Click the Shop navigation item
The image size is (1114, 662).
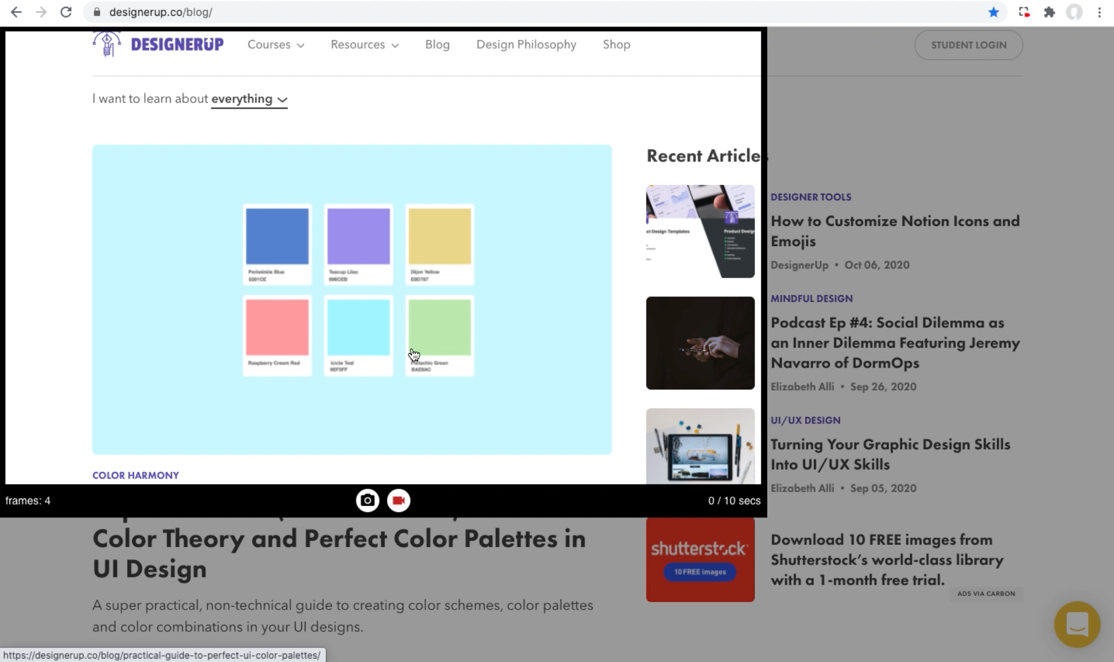point(616,44)
